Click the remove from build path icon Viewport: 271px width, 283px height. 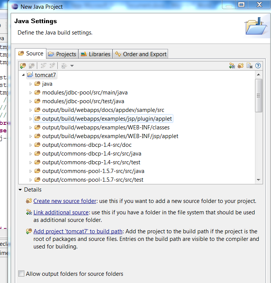click(x=32, y=66)
